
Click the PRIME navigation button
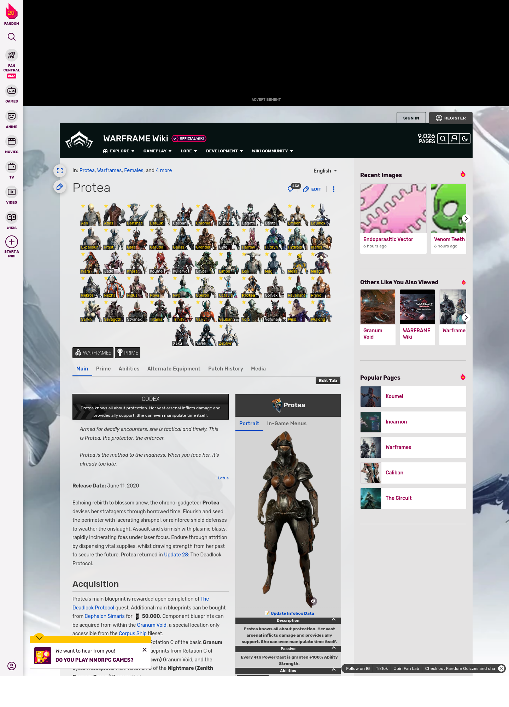point(128,353)
